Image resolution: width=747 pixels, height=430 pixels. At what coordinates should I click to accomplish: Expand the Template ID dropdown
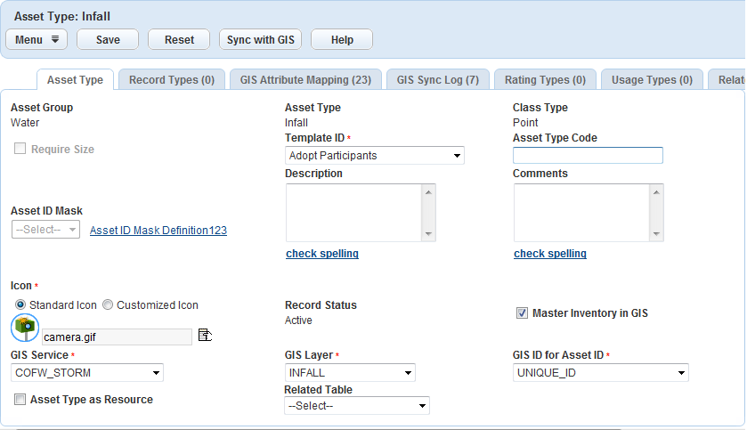coord(374,156)
